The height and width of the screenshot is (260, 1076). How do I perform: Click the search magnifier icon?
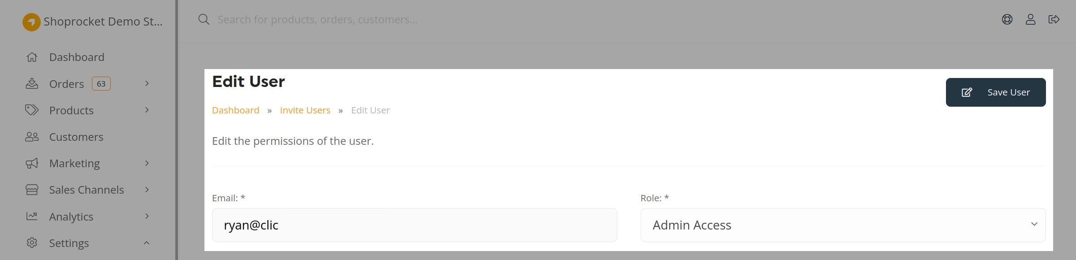pos(204,19)
